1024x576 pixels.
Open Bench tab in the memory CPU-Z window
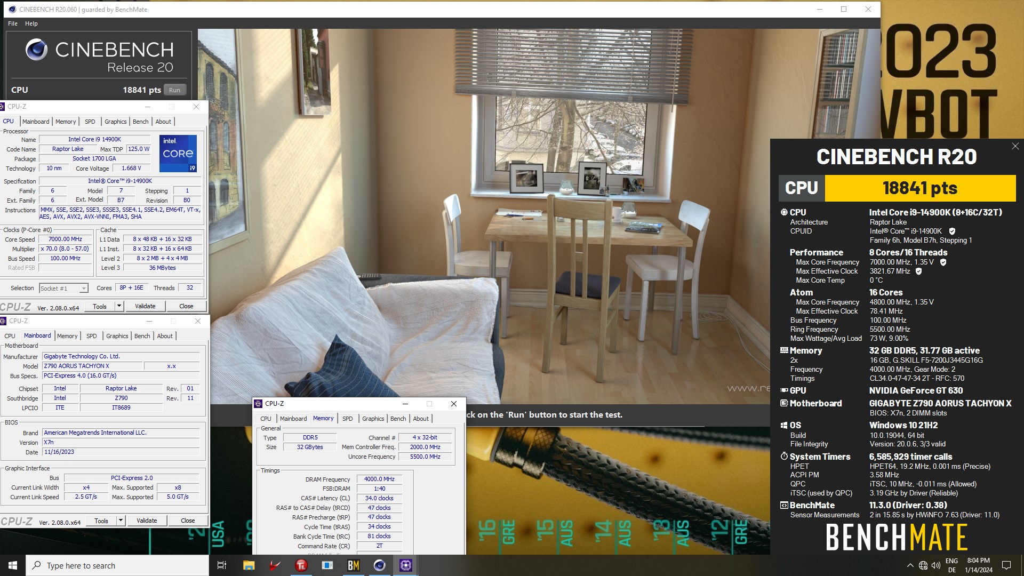pos(398,419)
